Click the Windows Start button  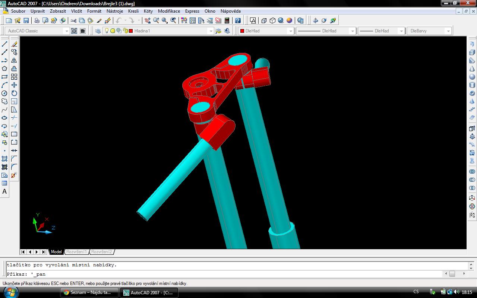point(10,292)
